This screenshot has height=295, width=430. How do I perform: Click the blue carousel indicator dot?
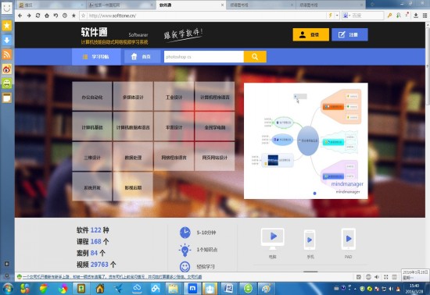[314, 194]
